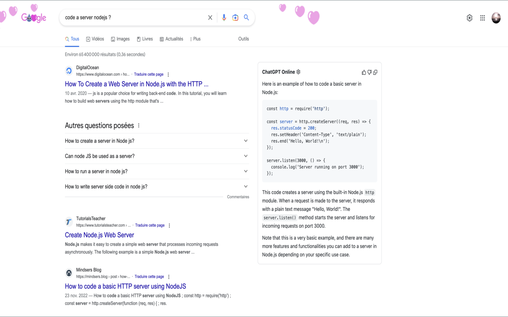This screenshot has width=508, height=317.
Task: Click the mindsers.blog URL text
Action: point(103,277)
